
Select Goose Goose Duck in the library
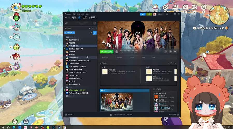point(80,69)
